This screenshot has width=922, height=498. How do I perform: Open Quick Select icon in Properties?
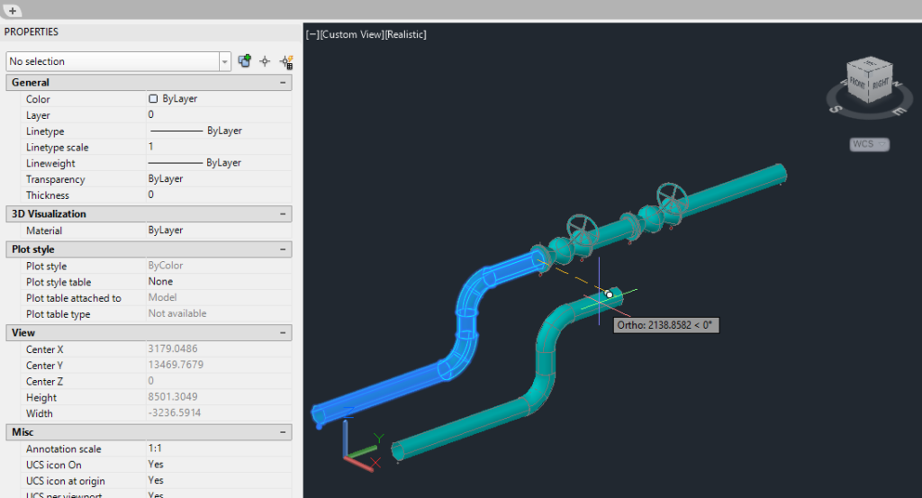click(x=286, y=62)
